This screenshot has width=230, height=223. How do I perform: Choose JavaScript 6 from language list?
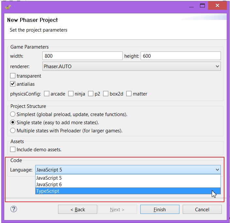pyautogui.click(x=128, y=184)
